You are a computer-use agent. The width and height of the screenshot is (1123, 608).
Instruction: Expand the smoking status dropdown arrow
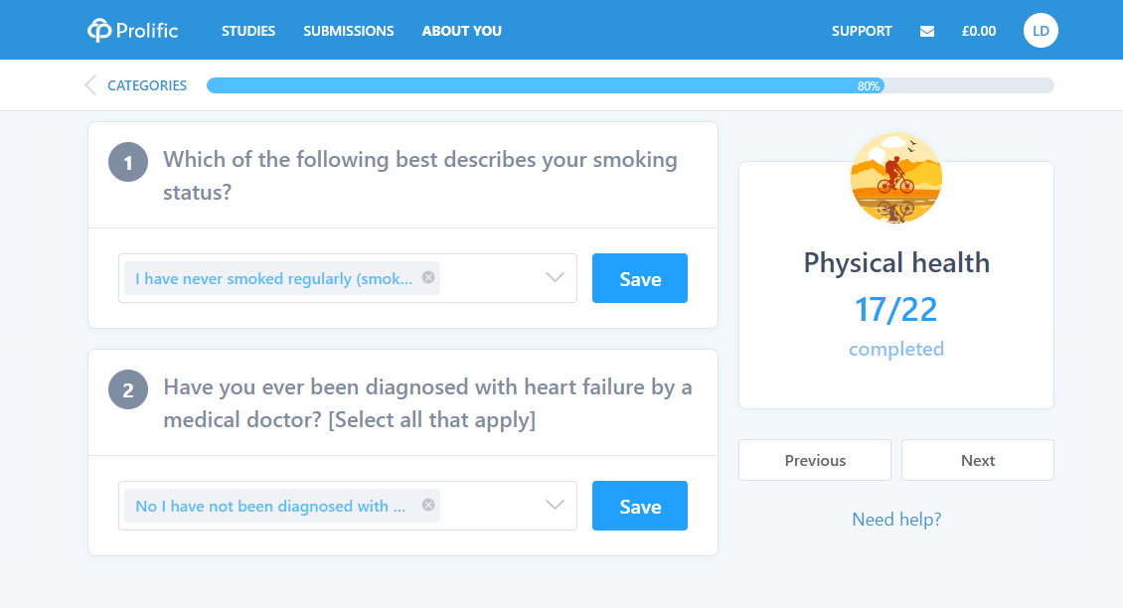[x=556, y=277]
